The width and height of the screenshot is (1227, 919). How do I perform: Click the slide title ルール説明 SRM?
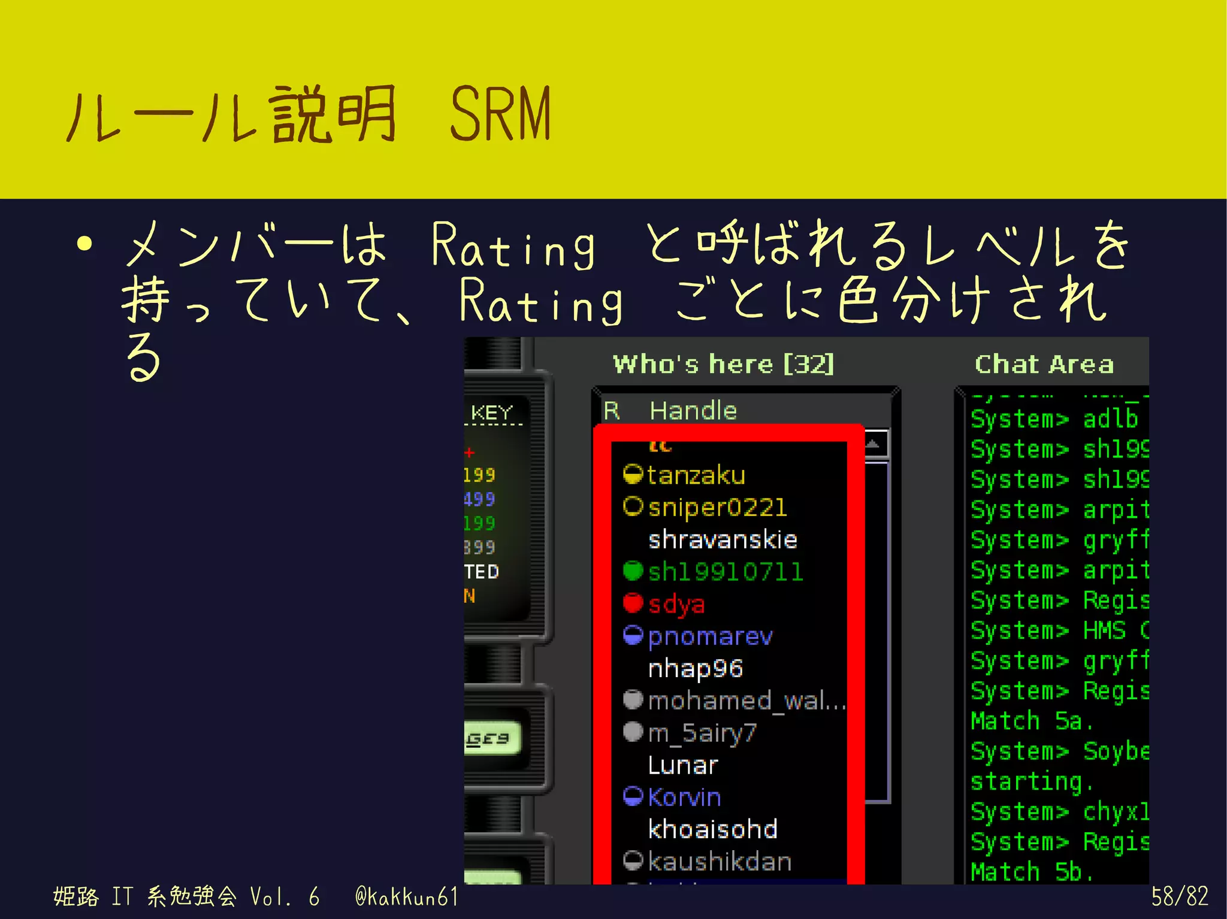309,114
